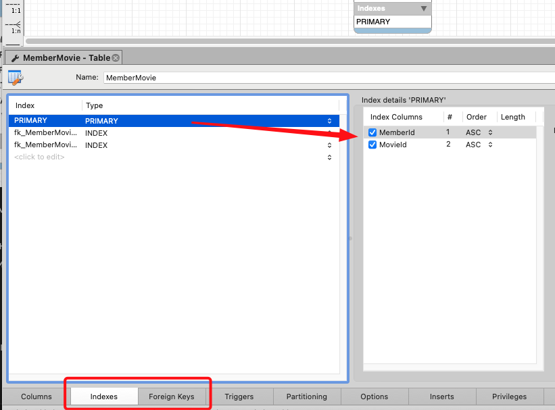Select the 1:1 relationship tool
Screen dimensions: 555x410
(14, 8)
